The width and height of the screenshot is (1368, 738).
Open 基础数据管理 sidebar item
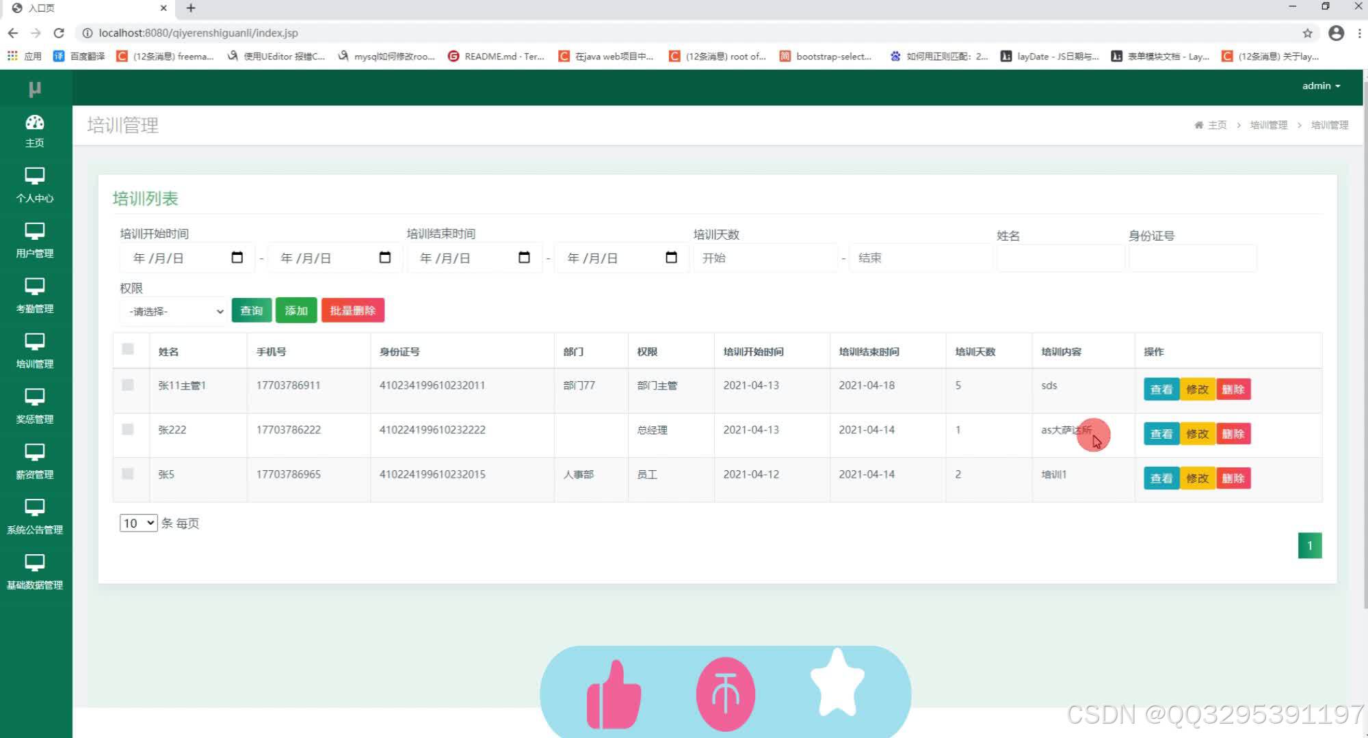click(x=35, y=573)
